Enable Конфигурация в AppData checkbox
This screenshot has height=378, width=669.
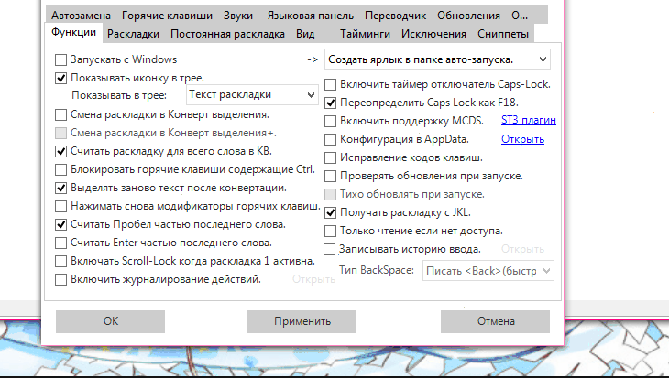tap(330, 139)
